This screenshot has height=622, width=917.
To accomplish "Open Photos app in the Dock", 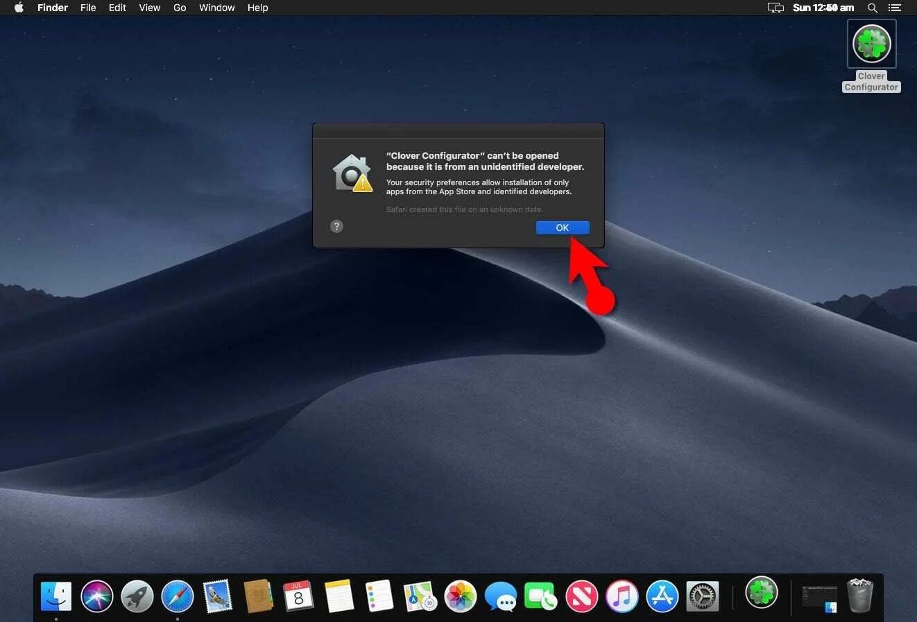I will tap(461, 596).
